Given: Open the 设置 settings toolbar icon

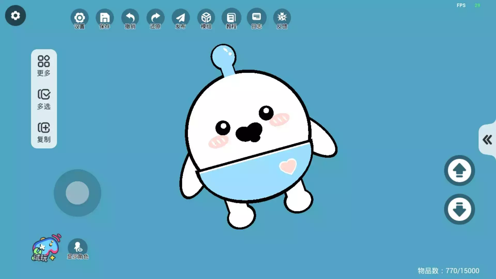Looking at the screenshot, I should pyautogui.click(x=79, y=18).
